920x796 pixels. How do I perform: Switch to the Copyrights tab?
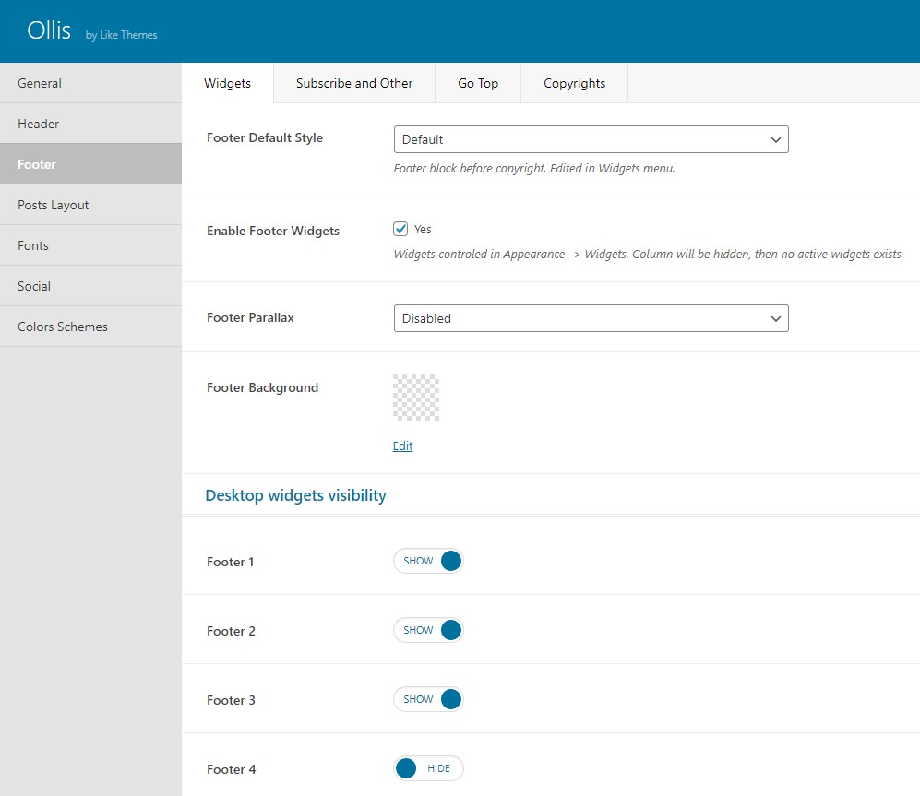[574, 83]
